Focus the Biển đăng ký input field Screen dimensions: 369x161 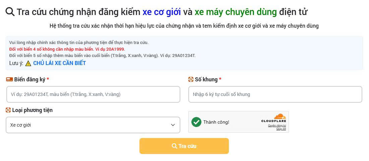93,94
